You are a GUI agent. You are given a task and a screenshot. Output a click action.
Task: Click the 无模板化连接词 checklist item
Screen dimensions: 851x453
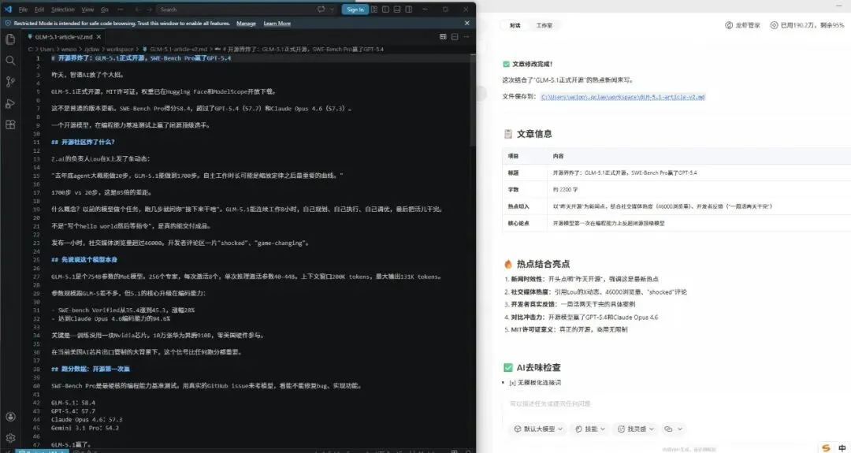coord(535,382)
